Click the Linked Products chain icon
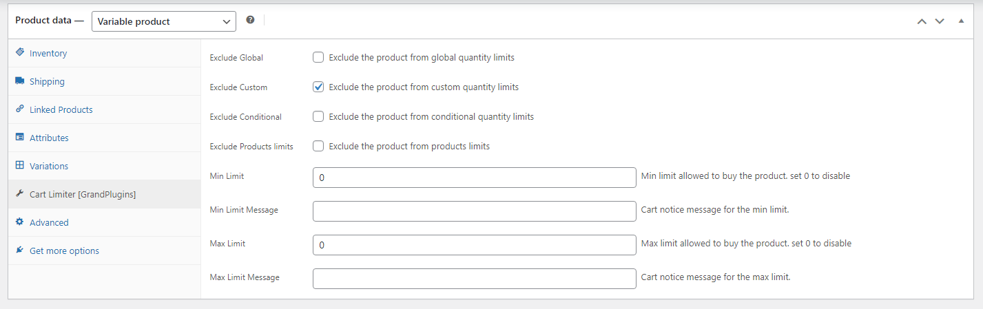Screen dimensions: 983x309 tap(19, 109)
